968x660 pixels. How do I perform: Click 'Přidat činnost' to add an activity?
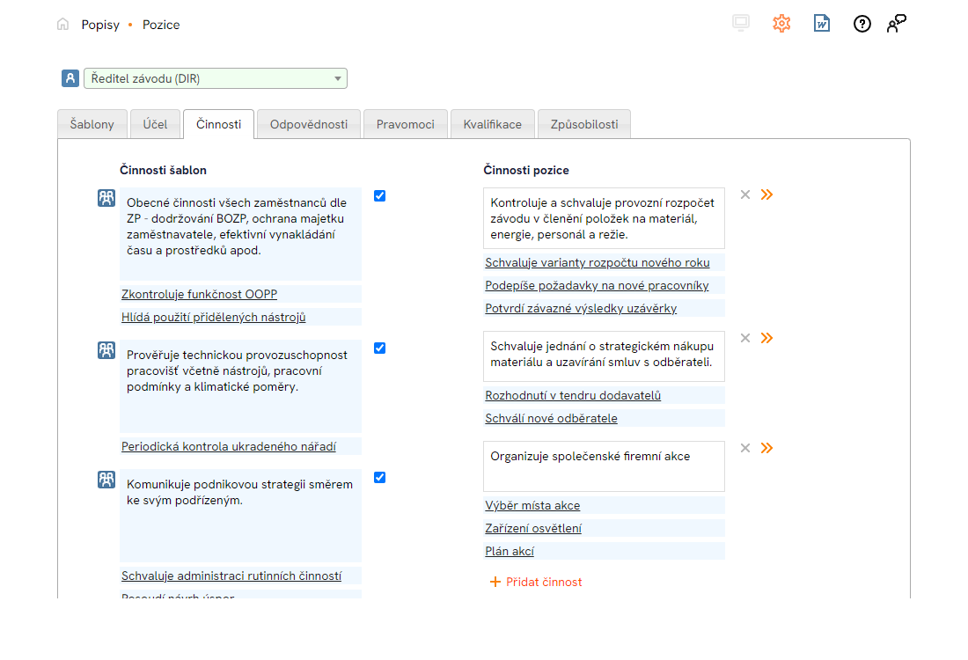[536, 582]
